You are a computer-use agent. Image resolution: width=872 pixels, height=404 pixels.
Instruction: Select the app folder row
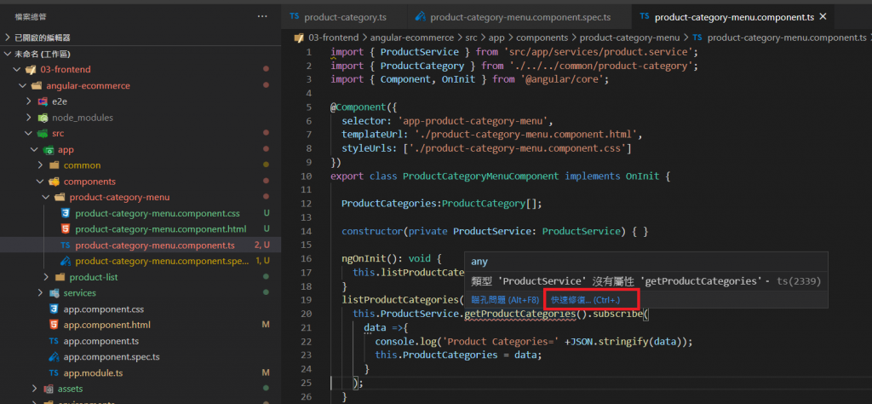pyautogui.click(x=141, y=149)
